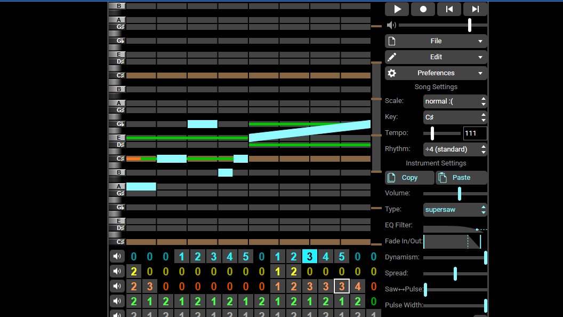This screenshot has width=563, height=317.
Task: Mute the second (yellow) channel row
Action: [x=117, y=271]
